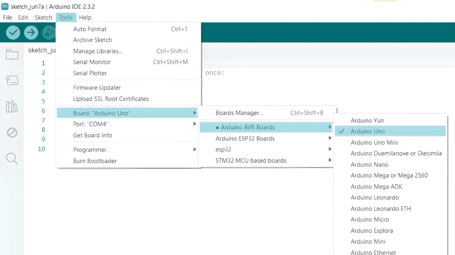This screenshot has height=255, width=455.
Task: Click line number 10 in editor gutter
Action: pos(41,149)
